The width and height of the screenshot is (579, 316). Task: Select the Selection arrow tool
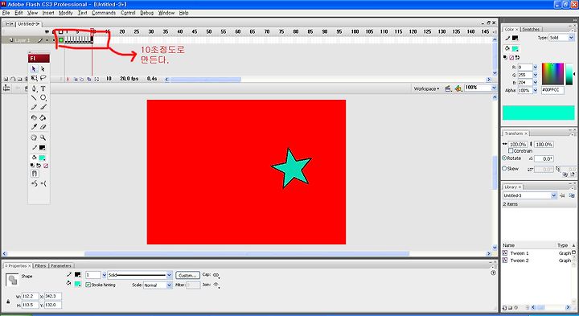point(34,69)
